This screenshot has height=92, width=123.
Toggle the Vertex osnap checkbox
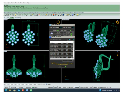[37, 84]
